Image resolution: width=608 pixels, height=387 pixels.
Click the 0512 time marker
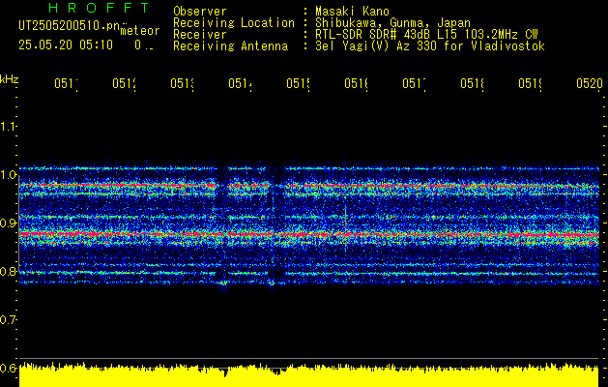point(124,83)
